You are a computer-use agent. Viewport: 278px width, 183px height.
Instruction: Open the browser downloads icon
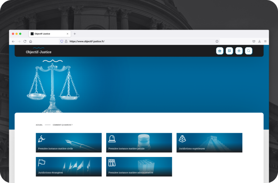[x=259, y=41]
